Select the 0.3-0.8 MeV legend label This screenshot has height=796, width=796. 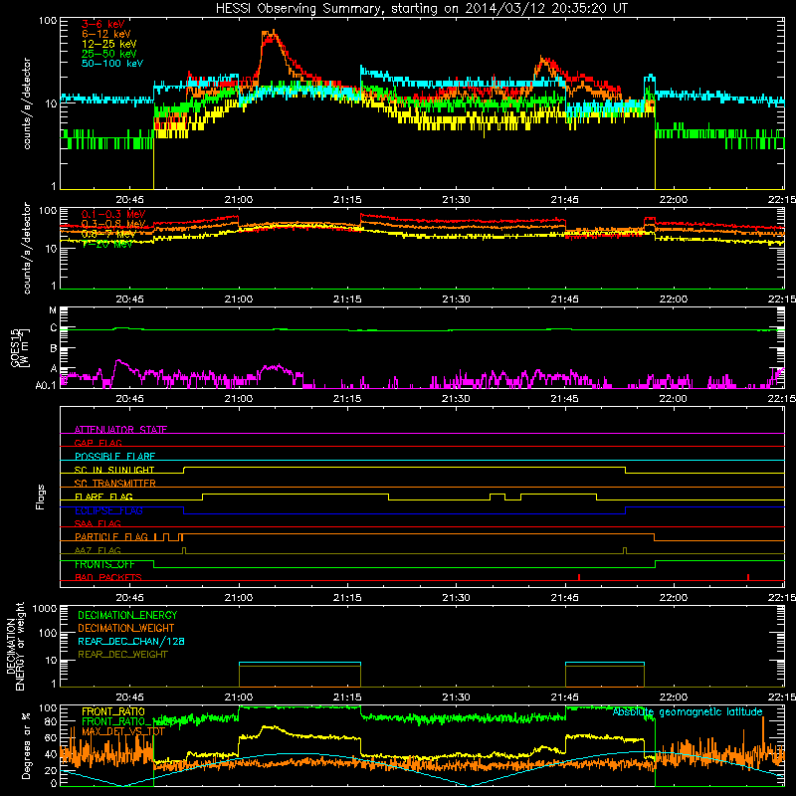[x=113, y=224]
